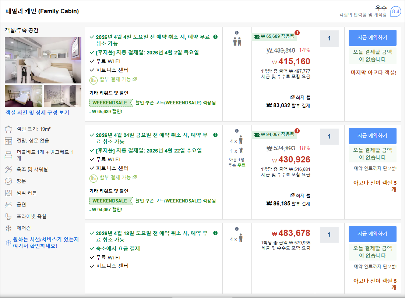Click the info icon beside first cancellation policy

pyautogui.click(x=215, y=37)
